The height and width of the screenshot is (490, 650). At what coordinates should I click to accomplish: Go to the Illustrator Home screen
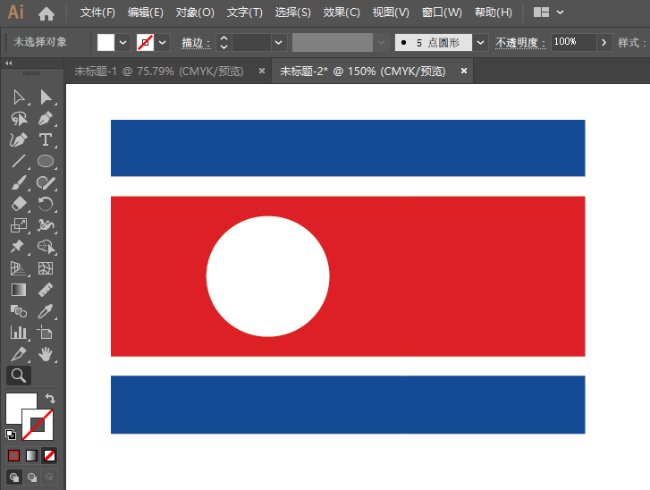click(46, 13)
